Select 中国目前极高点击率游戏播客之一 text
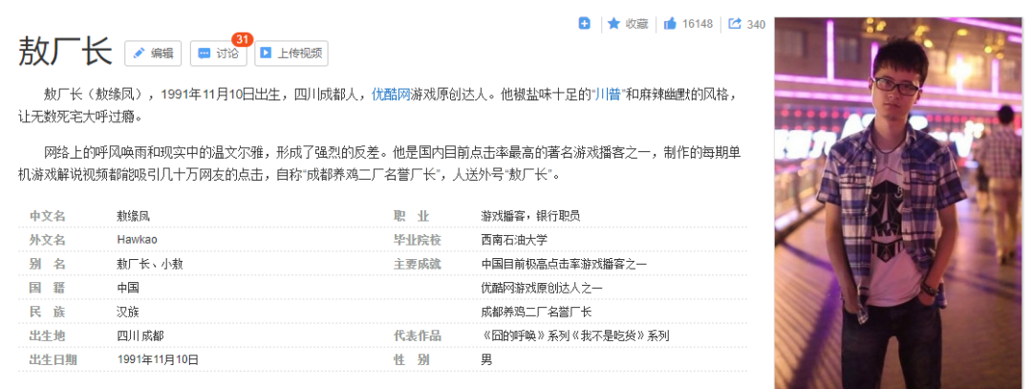 [x=564, y=264]
